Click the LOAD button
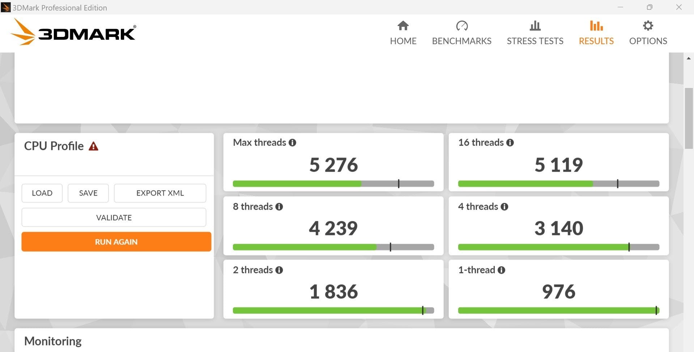The width and height of the screenshot is (694, 352). click(42, 193)
